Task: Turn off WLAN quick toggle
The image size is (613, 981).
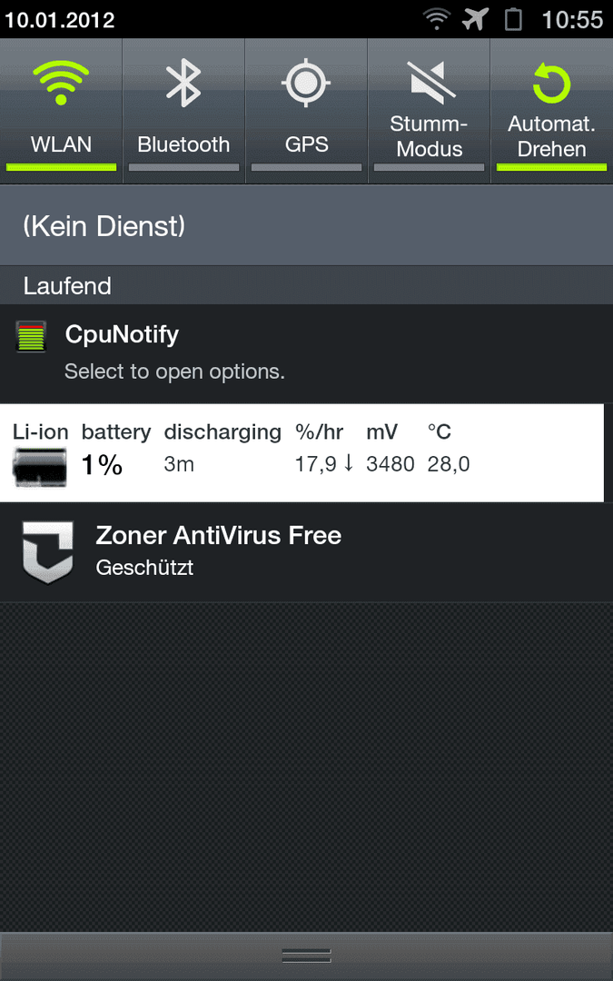Action: [x=62, y=111]
